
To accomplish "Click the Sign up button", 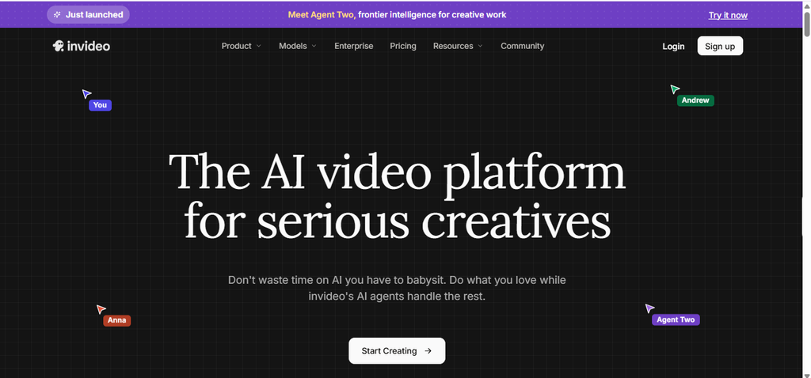I will tap(720, 46).
